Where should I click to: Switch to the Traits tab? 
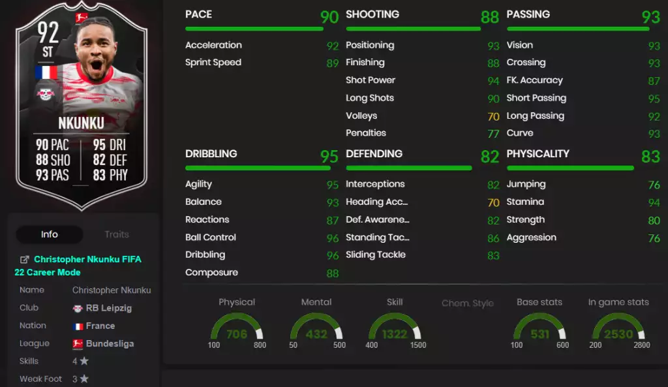pos(116,234)
